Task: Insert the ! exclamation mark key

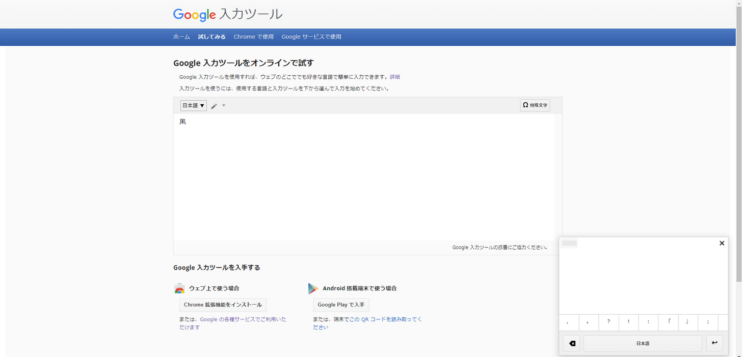Action: coord(628,322)
